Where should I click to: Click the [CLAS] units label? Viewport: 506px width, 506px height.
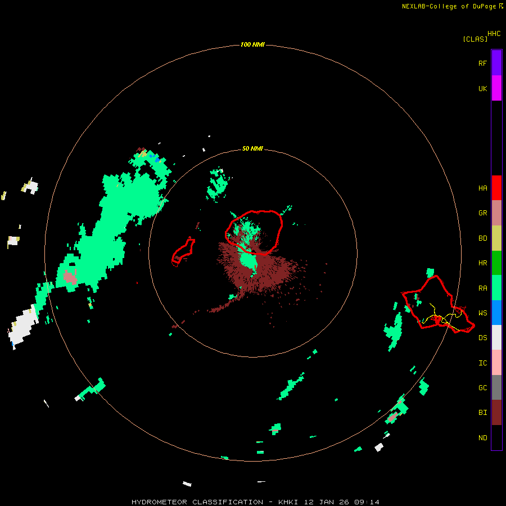(x=475, y=39)
